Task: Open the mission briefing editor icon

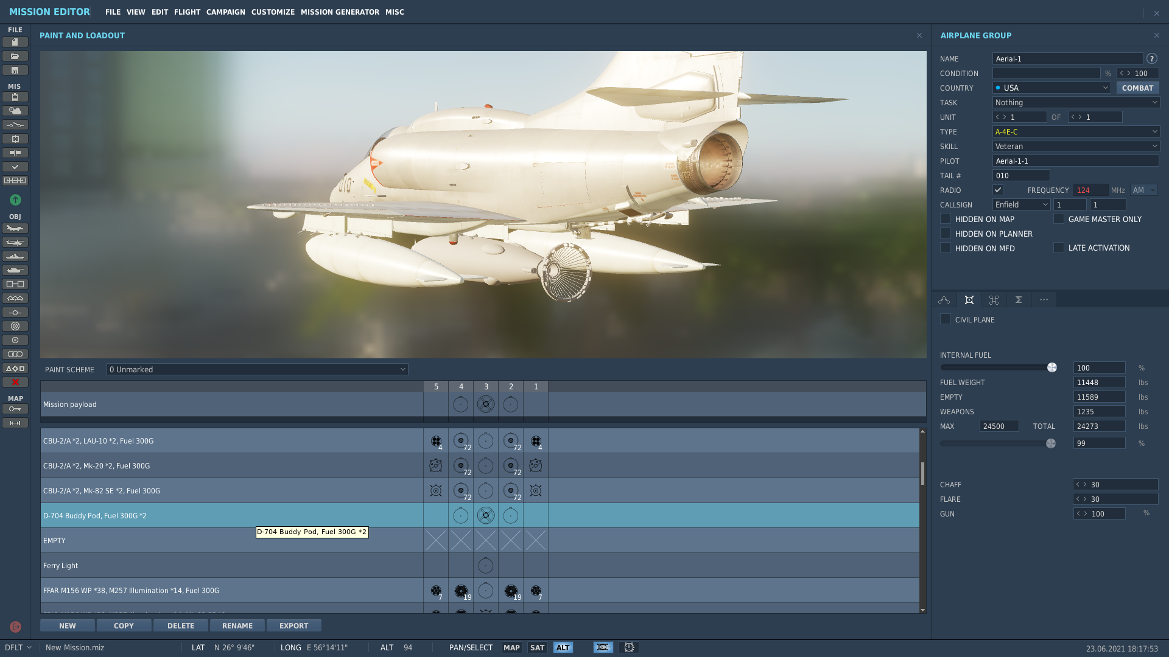Action: [x=15, y=96]
